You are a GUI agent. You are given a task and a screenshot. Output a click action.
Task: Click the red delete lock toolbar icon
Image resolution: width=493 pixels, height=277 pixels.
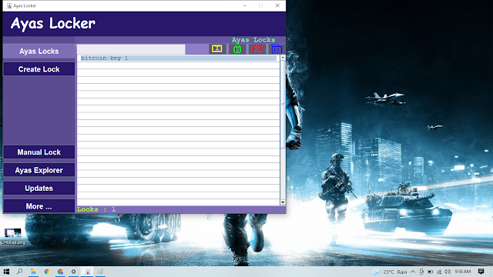[257, 48]
